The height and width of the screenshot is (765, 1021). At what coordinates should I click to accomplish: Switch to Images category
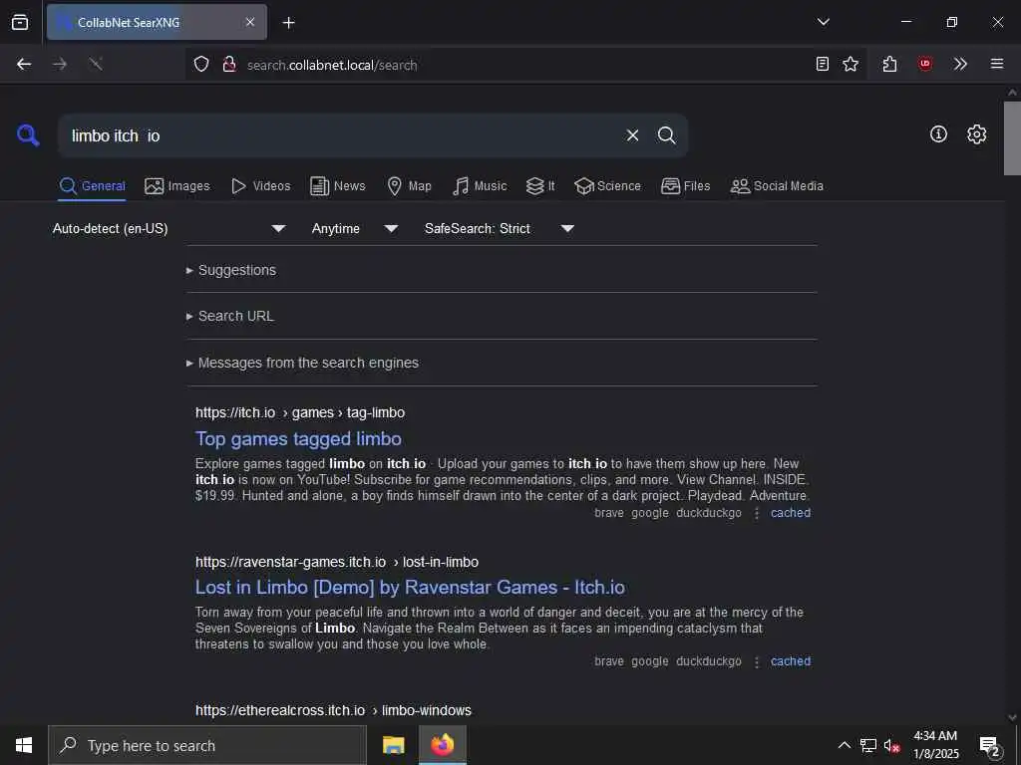point(177,186)
